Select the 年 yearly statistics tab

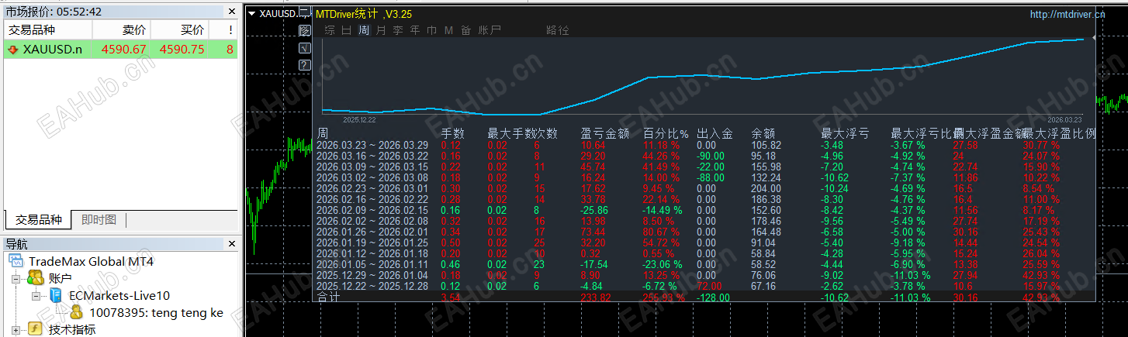click(x=415, y=30)
